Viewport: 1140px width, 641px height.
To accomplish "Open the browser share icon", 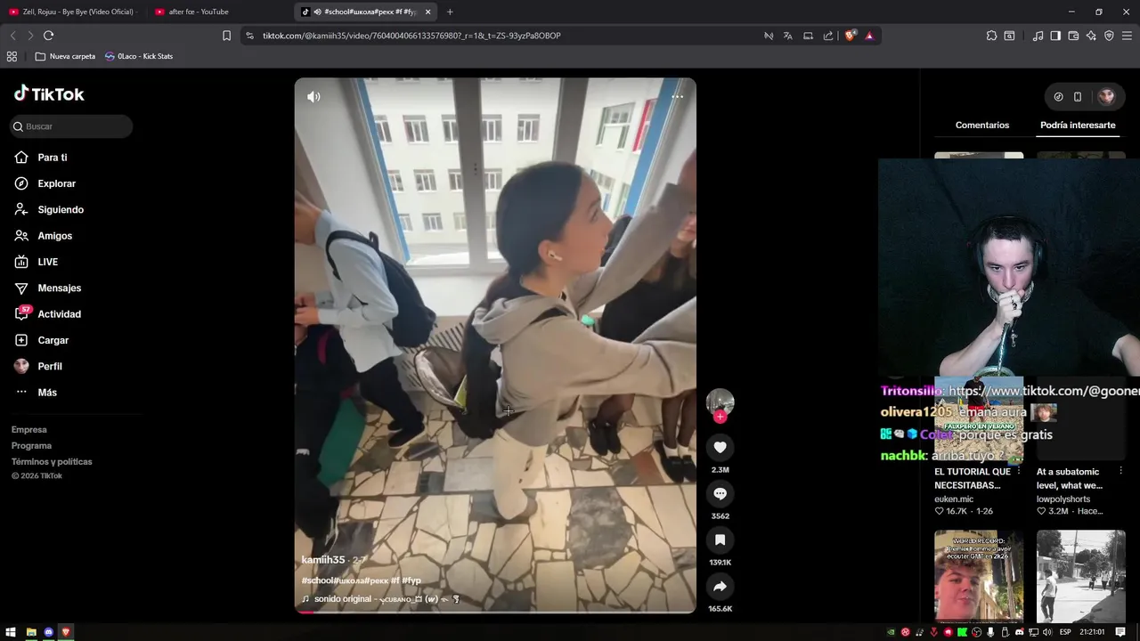I will [x=828, y=36].
